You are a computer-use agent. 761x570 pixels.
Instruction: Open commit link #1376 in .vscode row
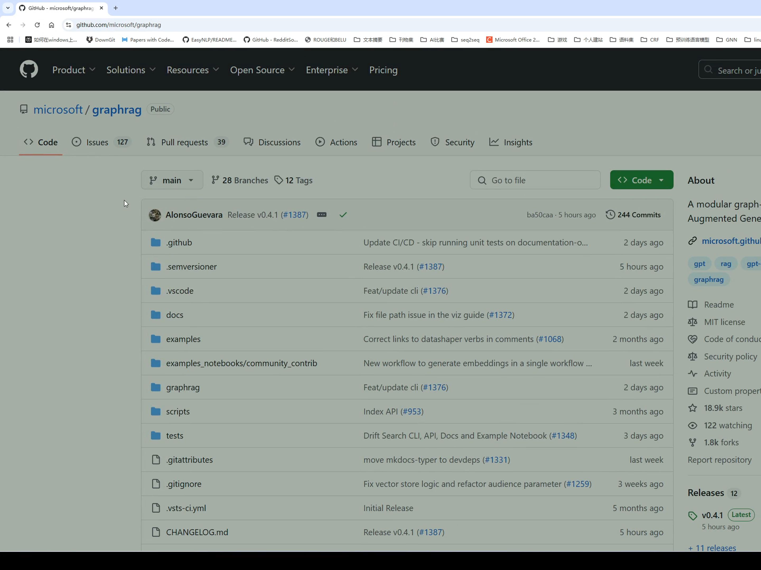(434, 291)
